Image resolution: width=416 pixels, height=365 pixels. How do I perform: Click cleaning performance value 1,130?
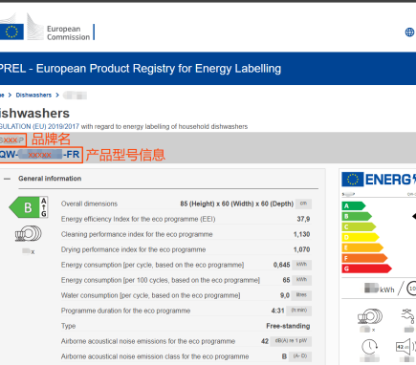coord(301,234)
